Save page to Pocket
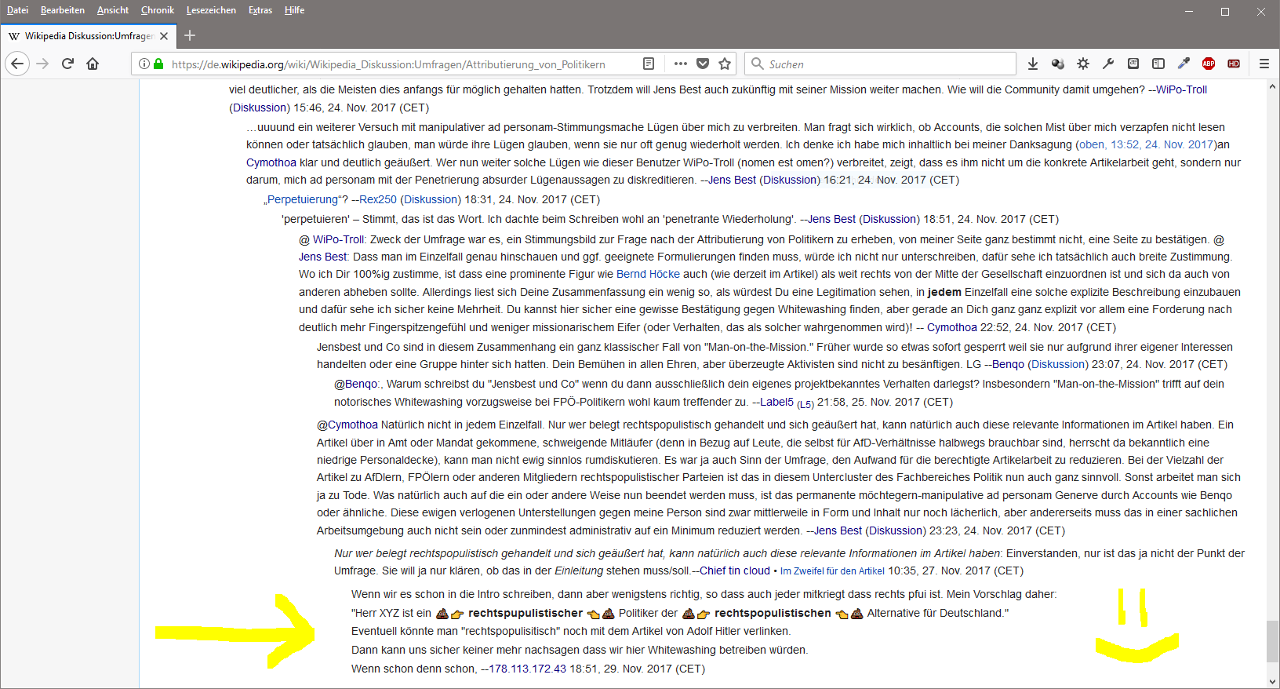 point(703,64)
